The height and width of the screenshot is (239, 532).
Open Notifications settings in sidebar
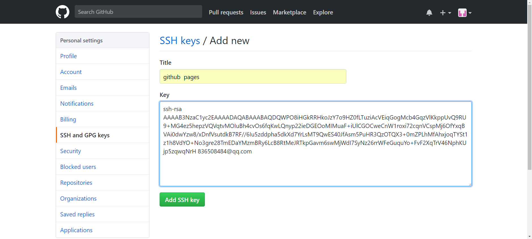pyautogui.click(x=103, y=103)
